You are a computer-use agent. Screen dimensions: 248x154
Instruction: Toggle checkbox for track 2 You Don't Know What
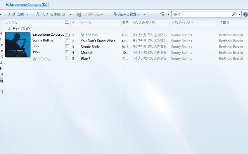pyautogui.click(x=67, y=41)
